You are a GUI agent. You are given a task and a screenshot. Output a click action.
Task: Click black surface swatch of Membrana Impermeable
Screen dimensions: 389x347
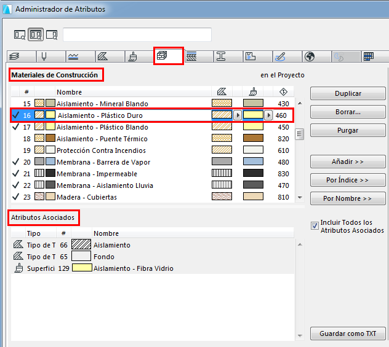click(x=253, y=173)
